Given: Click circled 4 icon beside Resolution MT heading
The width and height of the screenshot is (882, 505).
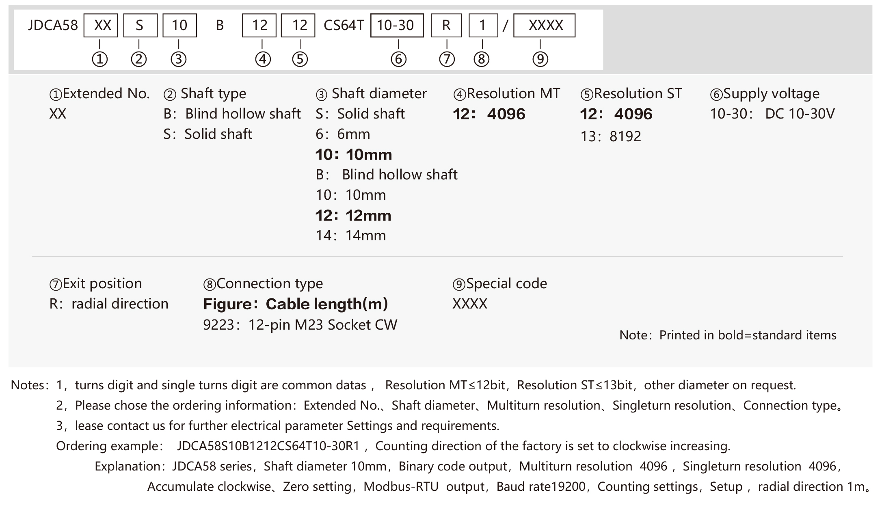Looking at the screenshot, I should coord(460,95).
